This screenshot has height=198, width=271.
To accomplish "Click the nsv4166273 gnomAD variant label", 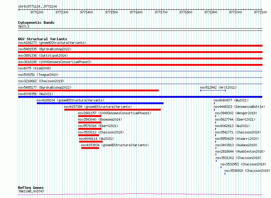I will 52,43.
